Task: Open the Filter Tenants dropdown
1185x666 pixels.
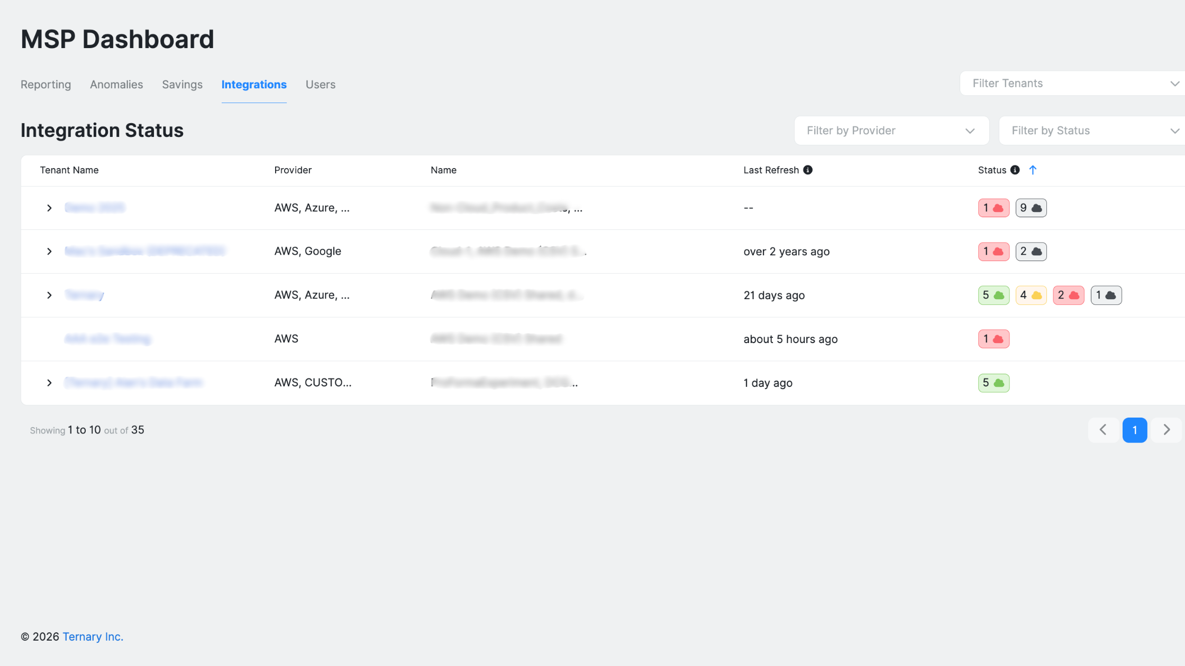Action: pos(1072,84)
